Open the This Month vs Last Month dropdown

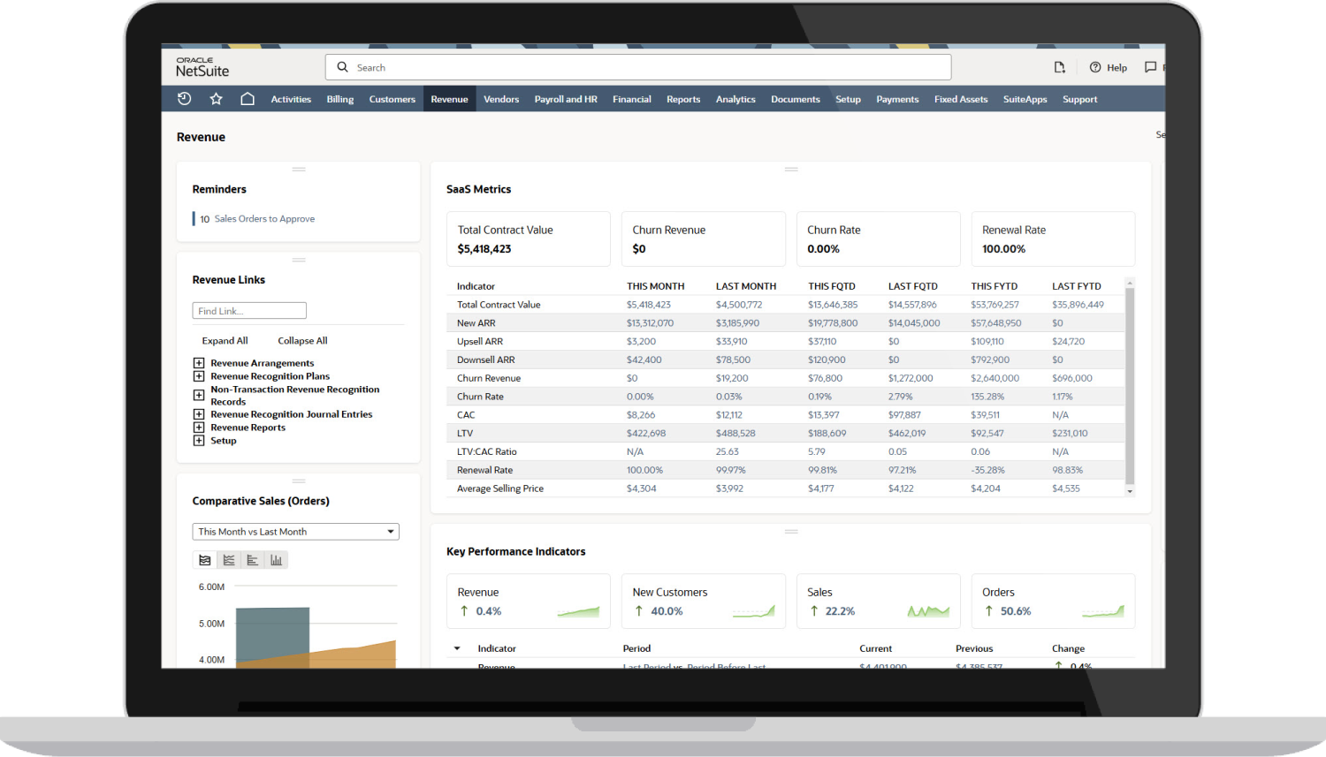[295, 531]
